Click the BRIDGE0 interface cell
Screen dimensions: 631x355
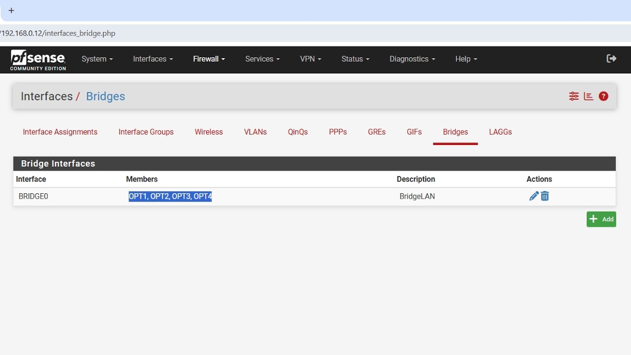(34, 196)
